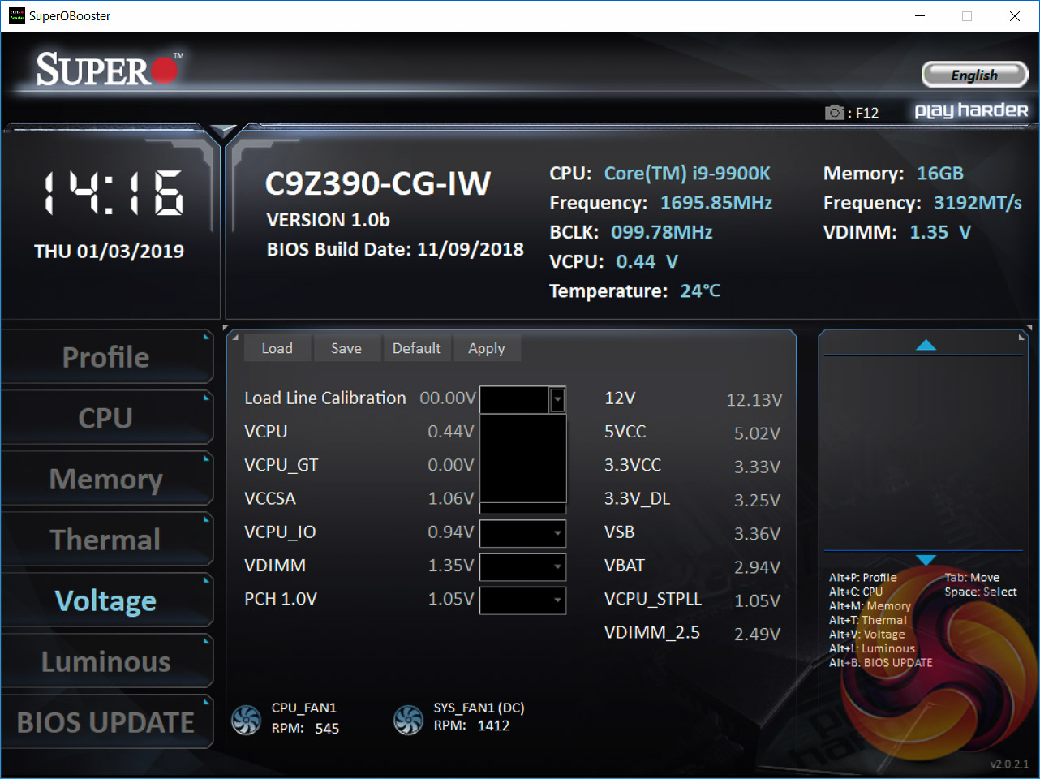Select the Voltage tab
Image resolution: width=1040 pixels, height=779 pixels.
[106, 600]
